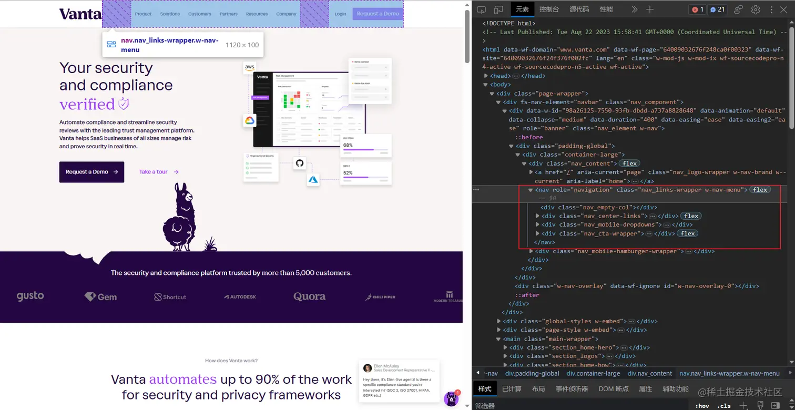This screenshot has width=795, height=410.
Task: Click purple Request a Demo nav button
Action: tap(378, 14)
